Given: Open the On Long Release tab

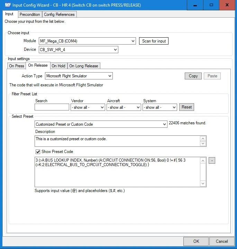Looking at the screenshot, I should pos(84,66).
